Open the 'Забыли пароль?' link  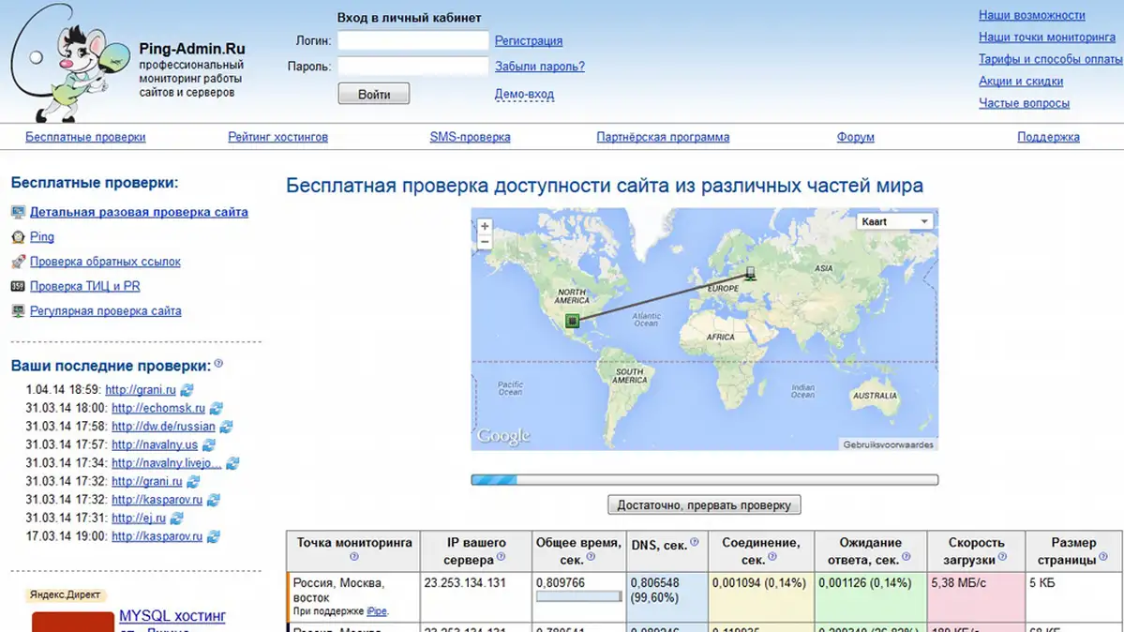pyautogui.click(x=539, y=67)
